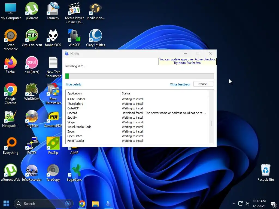Select the TeraCopy desktop shortcut
The image size is (279, 209).
pos(53,173)
